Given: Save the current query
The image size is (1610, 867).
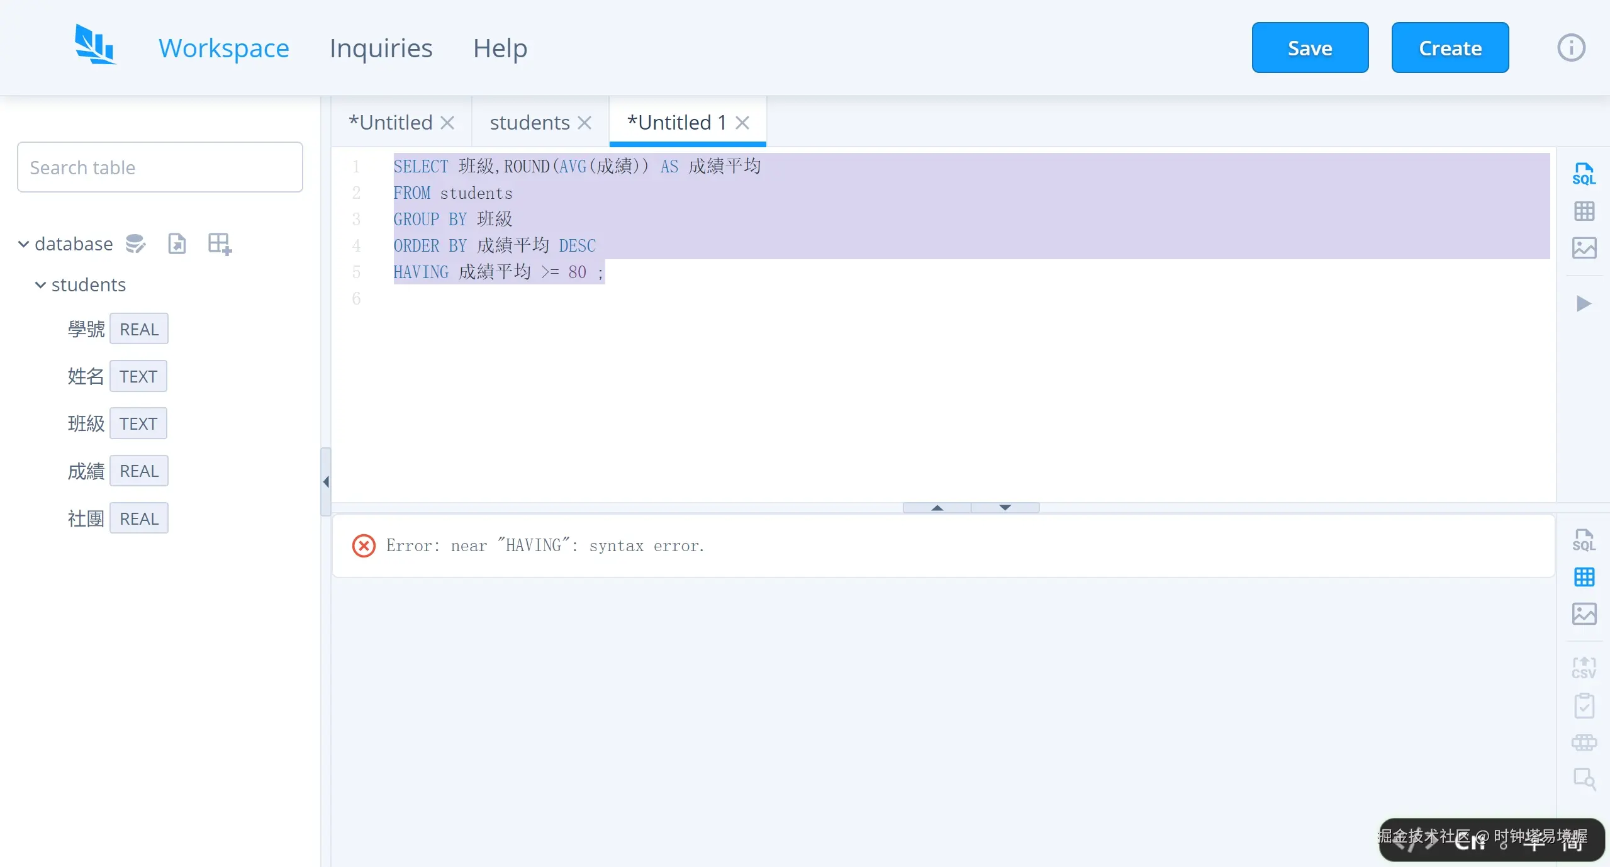Looking at the screenshot, I should click(x=1310, y=47).
